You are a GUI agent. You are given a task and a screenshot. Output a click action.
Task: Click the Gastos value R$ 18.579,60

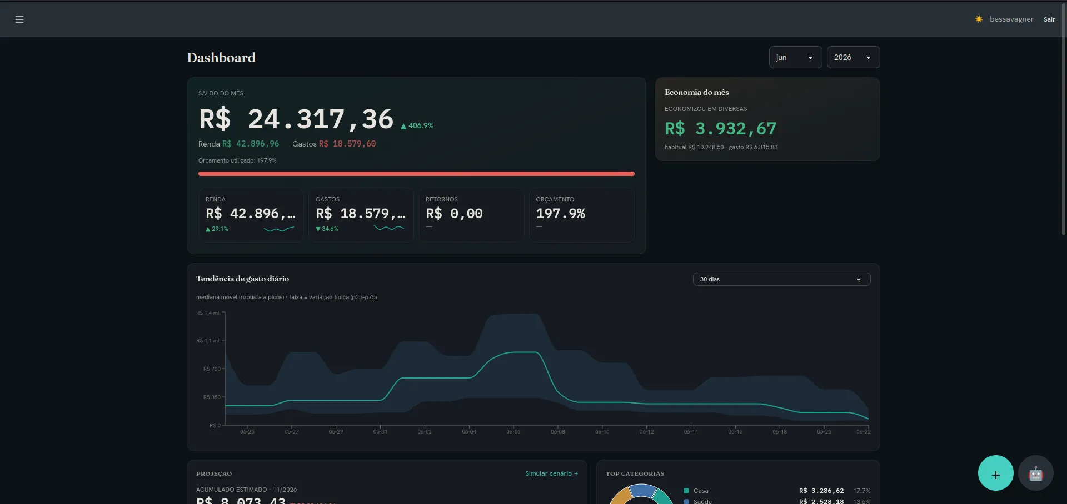(347, 144)
